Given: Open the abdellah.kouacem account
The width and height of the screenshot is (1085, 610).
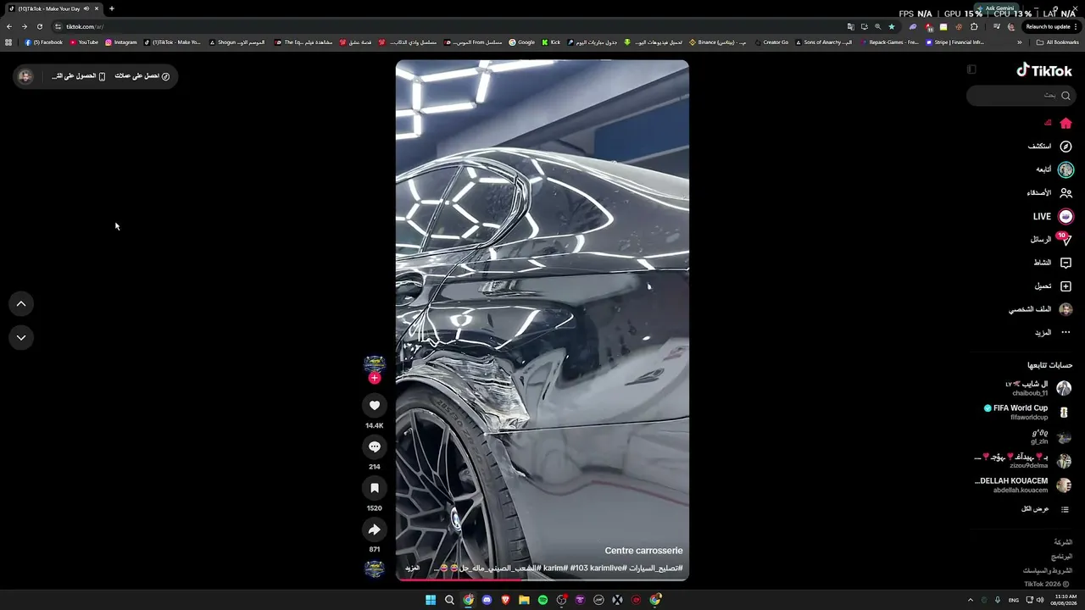Looking at the screenshot, I should [x=1023, y=485].
